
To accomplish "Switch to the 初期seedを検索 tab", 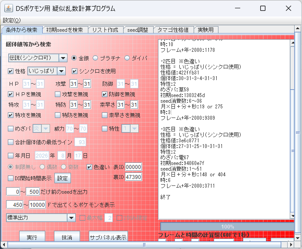I will tap(65, 30).
